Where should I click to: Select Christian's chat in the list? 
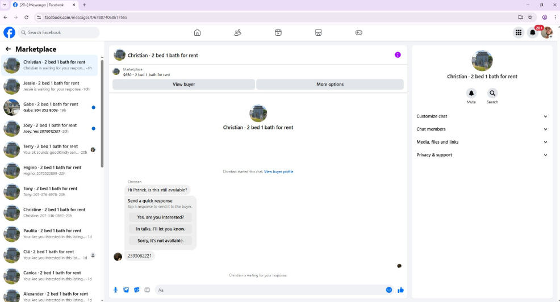tap(49, 65)
